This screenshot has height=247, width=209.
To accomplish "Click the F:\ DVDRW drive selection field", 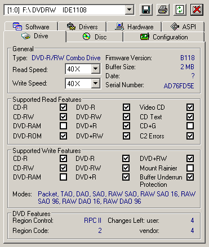I will pos(65,10).
